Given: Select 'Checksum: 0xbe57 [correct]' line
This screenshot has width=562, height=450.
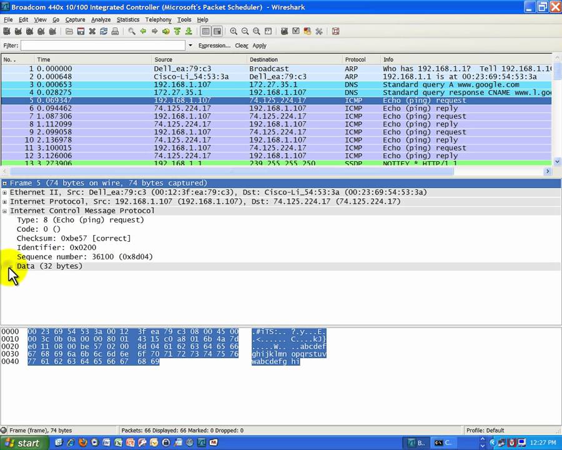Looking at the screenshot, I should point(74,239).
